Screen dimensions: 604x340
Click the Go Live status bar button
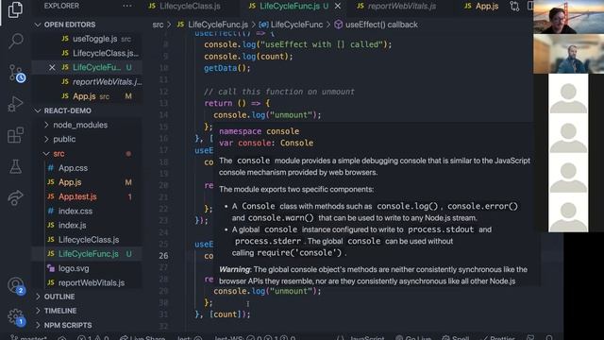coord(413,338)
